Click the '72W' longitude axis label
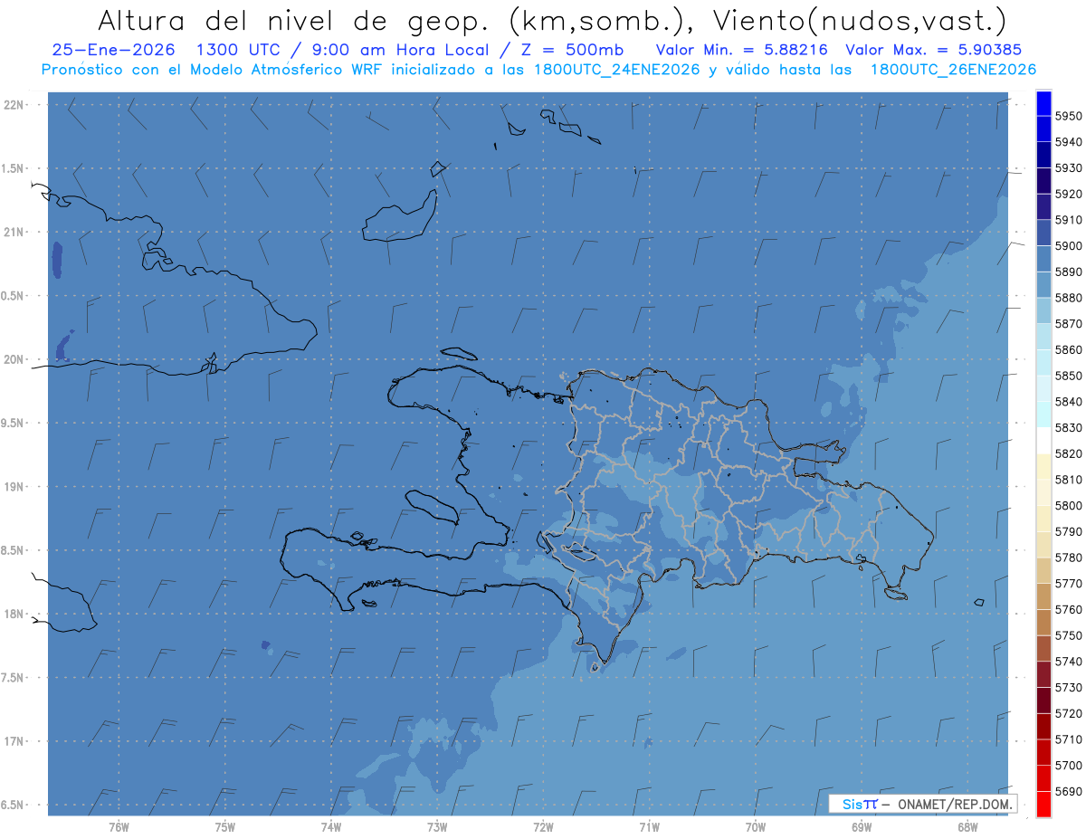1086x839 pixels. (543, 827)
